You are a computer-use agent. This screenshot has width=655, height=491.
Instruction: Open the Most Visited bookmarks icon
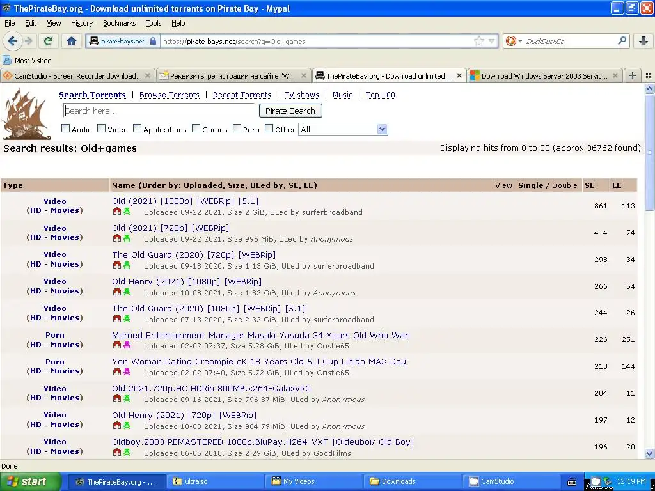coord(6,60)
